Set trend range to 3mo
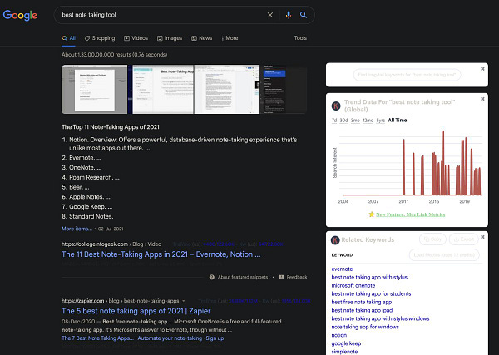Screen dimensions: 499x355 (x=355, y=121)
